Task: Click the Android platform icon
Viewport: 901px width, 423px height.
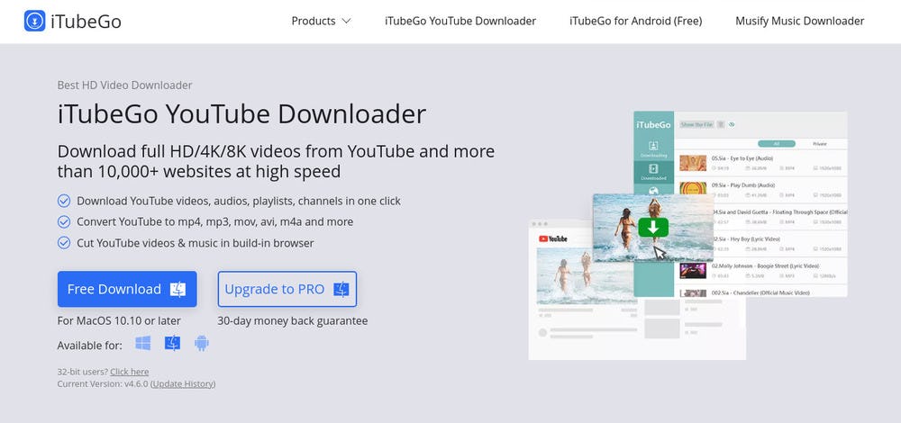Action: pos(201,343)
